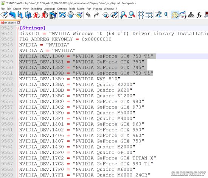Toggle Word Wrap toolbar icon
Viewport: 208px width, 178px height.
click(158, 15)
